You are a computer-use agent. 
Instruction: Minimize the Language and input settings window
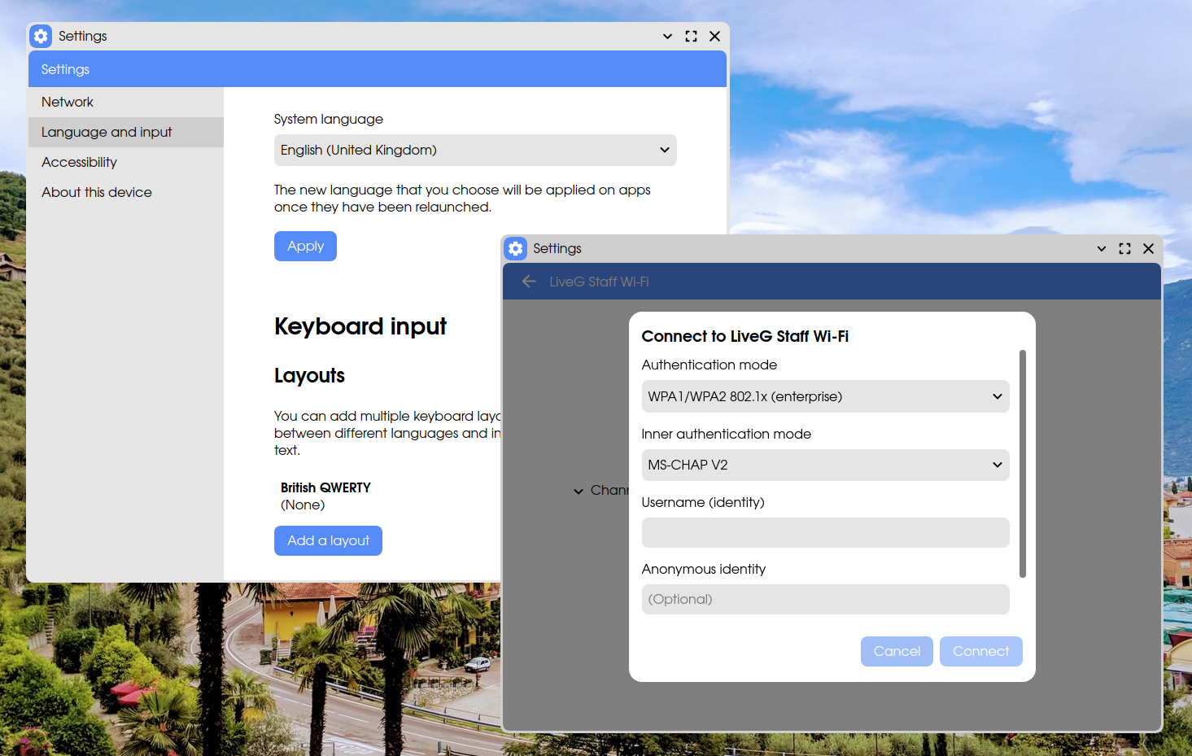pyautogui.click(x=667, y=37)
